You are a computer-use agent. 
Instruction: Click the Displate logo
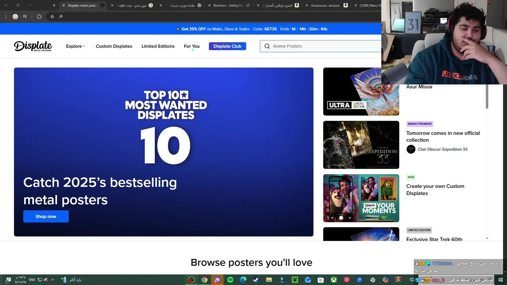tap(33, 46)
